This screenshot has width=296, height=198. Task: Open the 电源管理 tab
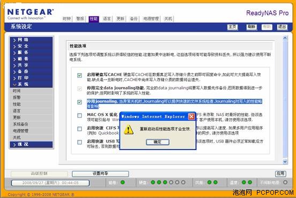pyautogui.click(x=151, y=19)
